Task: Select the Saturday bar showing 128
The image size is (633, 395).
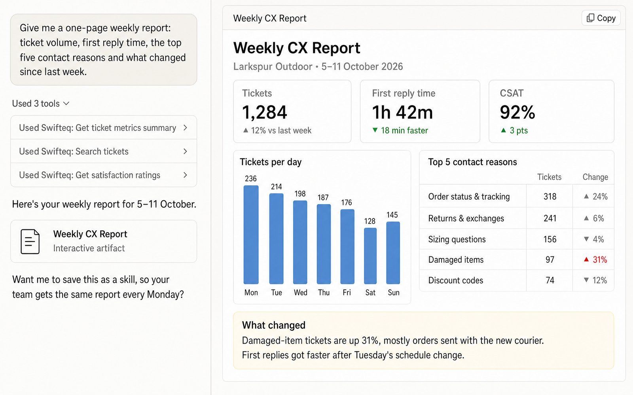Action: coord(370,256)
